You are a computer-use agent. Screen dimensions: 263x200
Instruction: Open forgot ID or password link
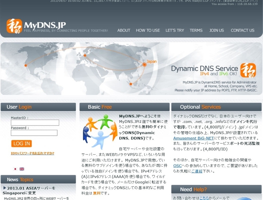point(33,153)
